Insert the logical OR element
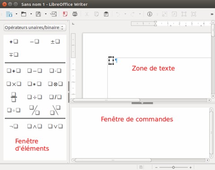This screenshot has width=215, height=170. click(55, 126)
